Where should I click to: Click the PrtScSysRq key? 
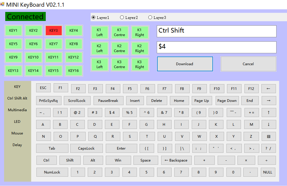pyautogui.click(x=48, y=101)
